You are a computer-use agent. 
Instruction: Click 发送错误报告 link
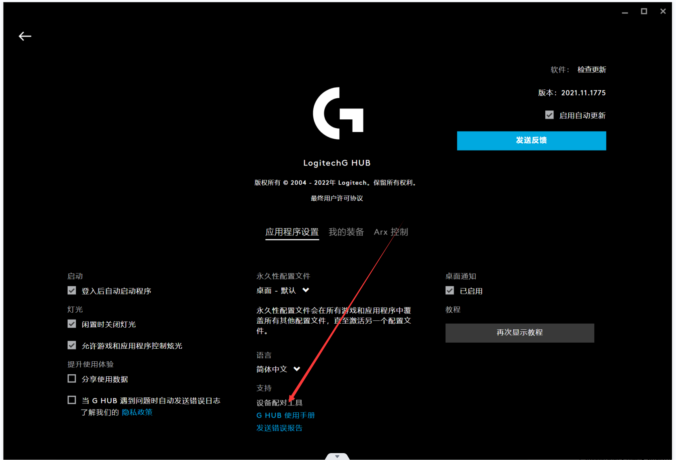(280, 428)
